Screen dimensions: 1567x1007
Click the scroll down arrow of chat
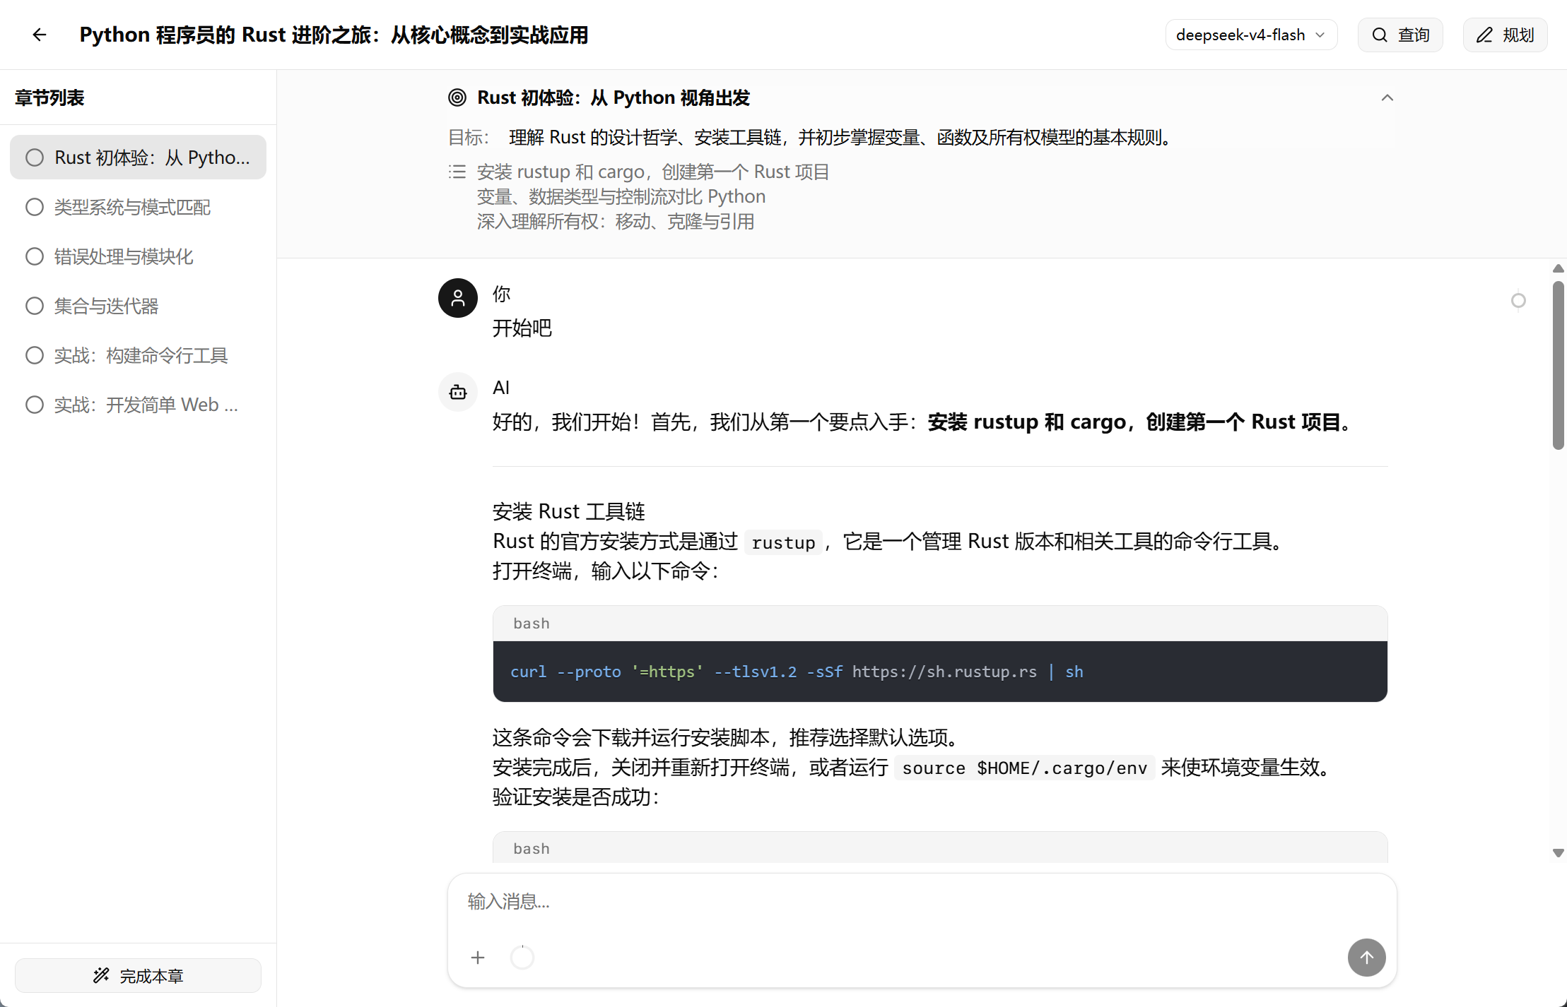[x=1558, y=853]
